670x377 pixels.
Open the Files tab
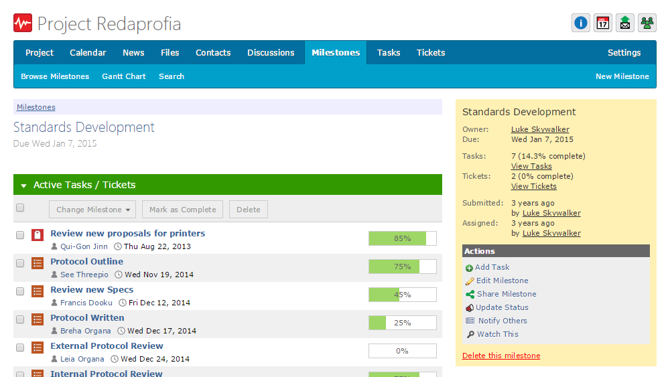click(170, 52)
